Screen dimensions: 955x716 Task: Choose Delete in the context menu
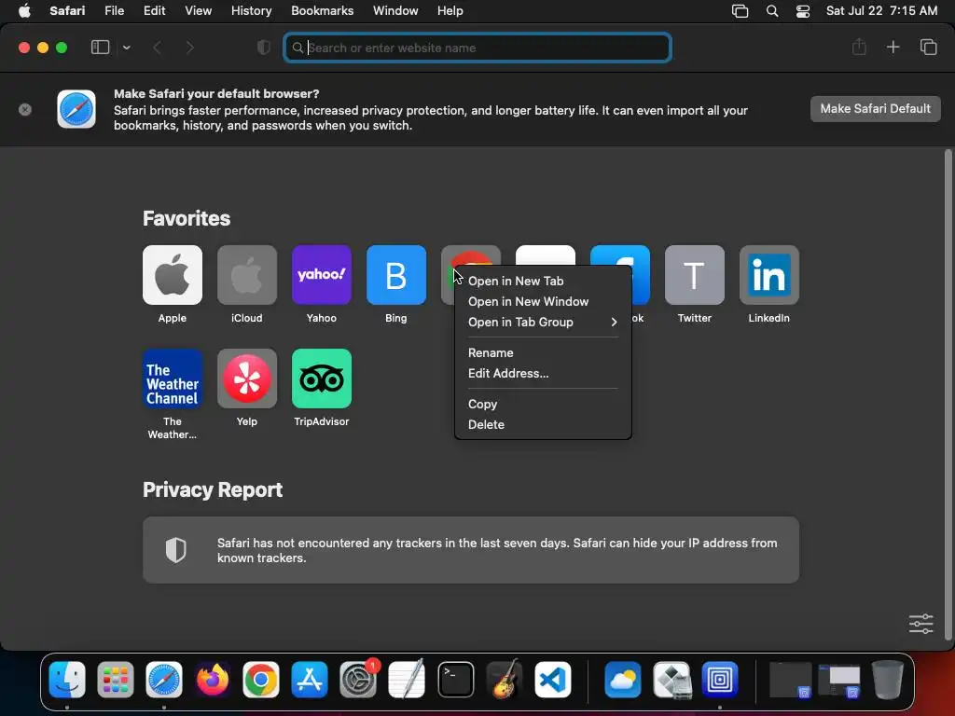543,424
